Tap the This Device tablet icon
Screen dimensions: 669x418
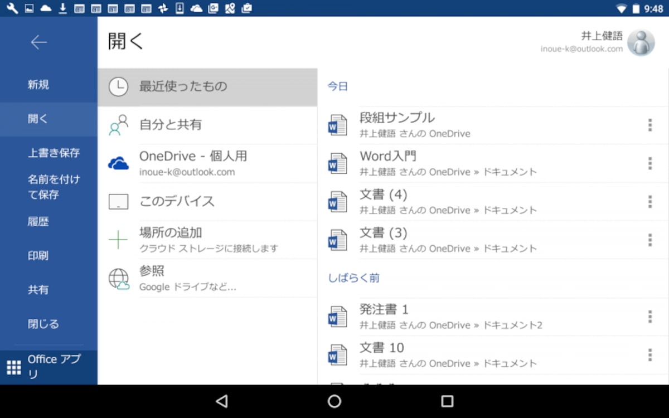tap(118, 202)
